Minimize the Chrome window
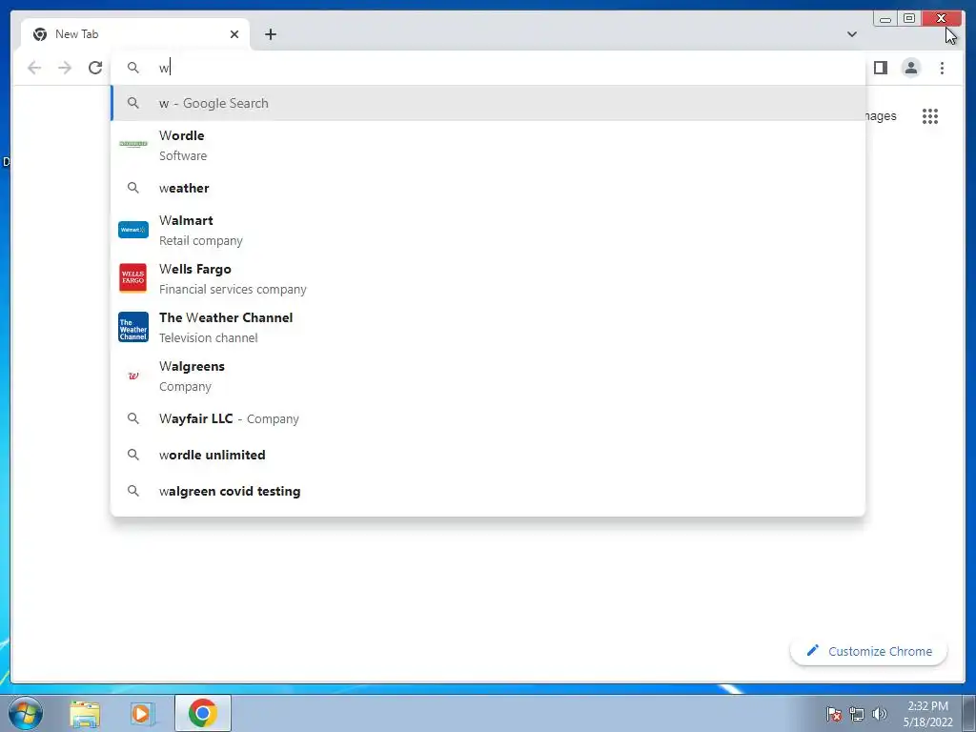Image resolution: width=976 pixels, height=732 pixels. 885,19
